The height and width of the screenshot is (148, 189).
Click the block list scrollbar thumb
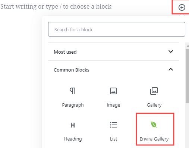coord(187,76)
